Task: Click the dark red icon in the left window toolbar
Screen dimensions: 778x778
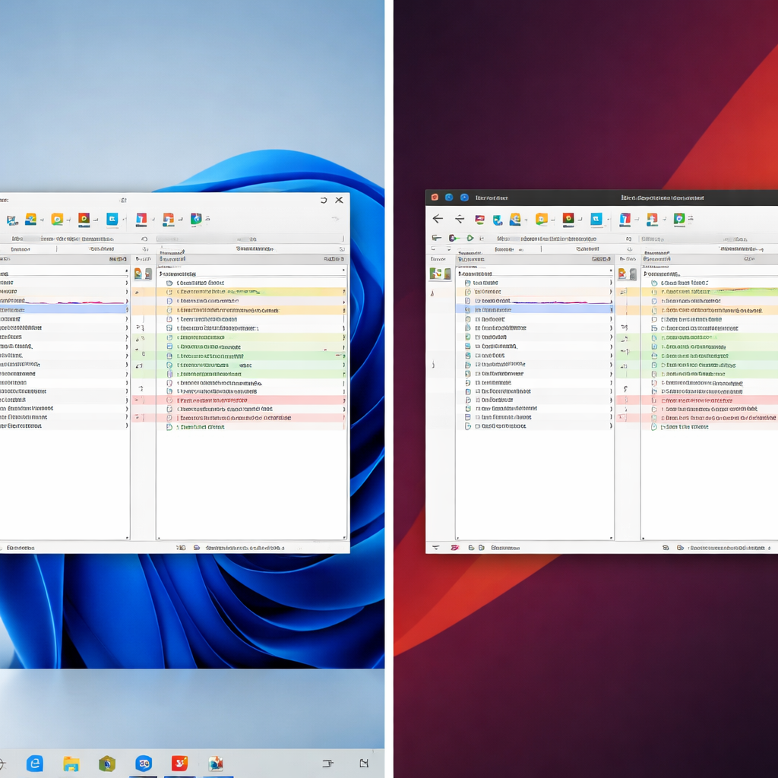Action: coord(84,219)
